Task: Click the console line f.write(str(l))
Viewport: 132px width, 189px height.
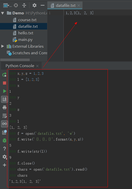Action: click(x=32, y=151)
